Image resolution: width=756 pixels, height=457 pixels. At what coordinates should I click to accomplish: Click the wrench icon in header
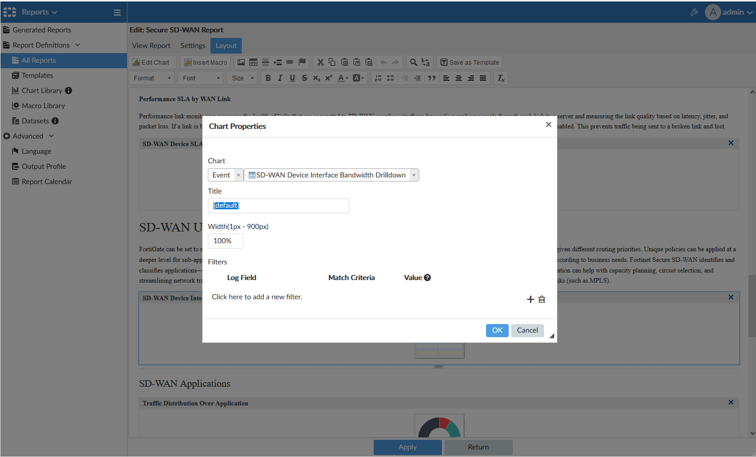click(x=694, y=12)
